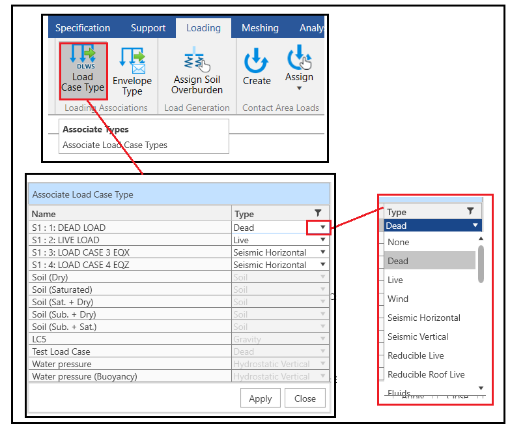Expand Type dropdown for DEAD LOAD row
The width and height of the screenshot is (510, 433).
pos(322,228)
